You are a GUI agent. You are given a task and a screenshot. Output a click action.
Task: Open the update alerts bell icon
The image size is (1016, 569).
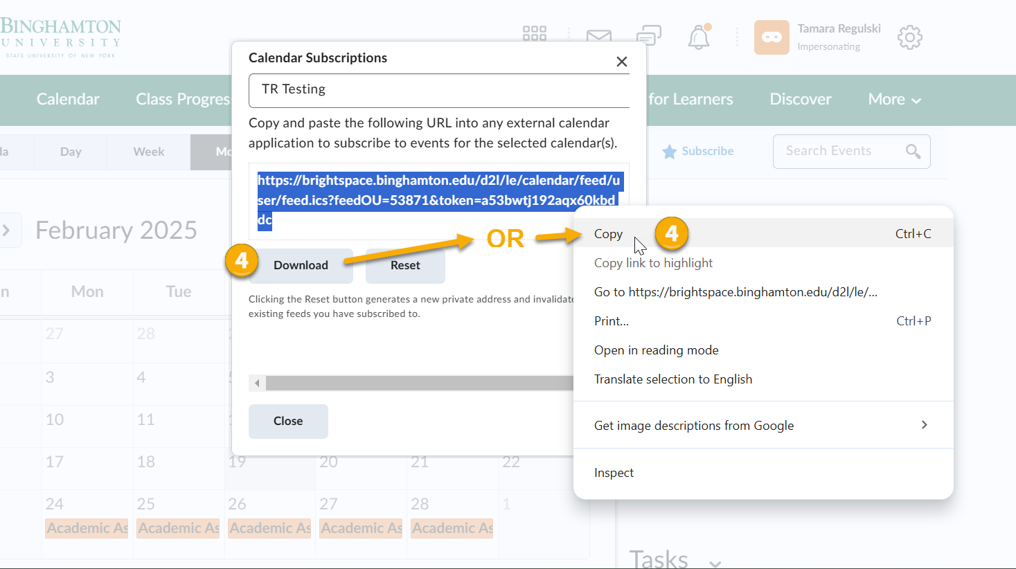coord(699,36)
